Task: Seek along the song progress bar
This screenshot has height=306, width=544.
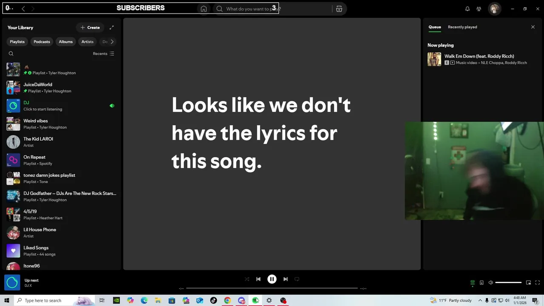Action: click(272, 288)
